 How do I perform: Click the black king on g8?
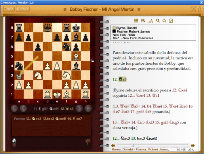click(76, 28)
